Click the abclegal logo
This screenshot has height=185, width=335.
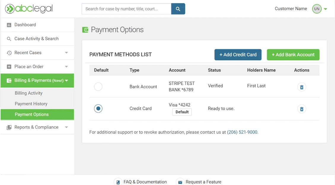[x=29, y=9]
